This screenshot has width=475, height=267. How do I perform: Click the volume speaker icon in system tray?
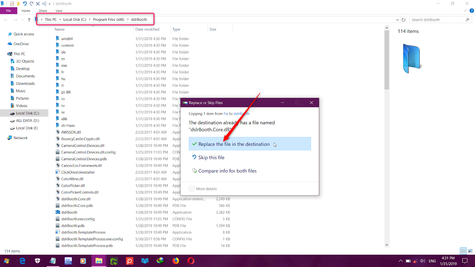click(x=423, y=261)
